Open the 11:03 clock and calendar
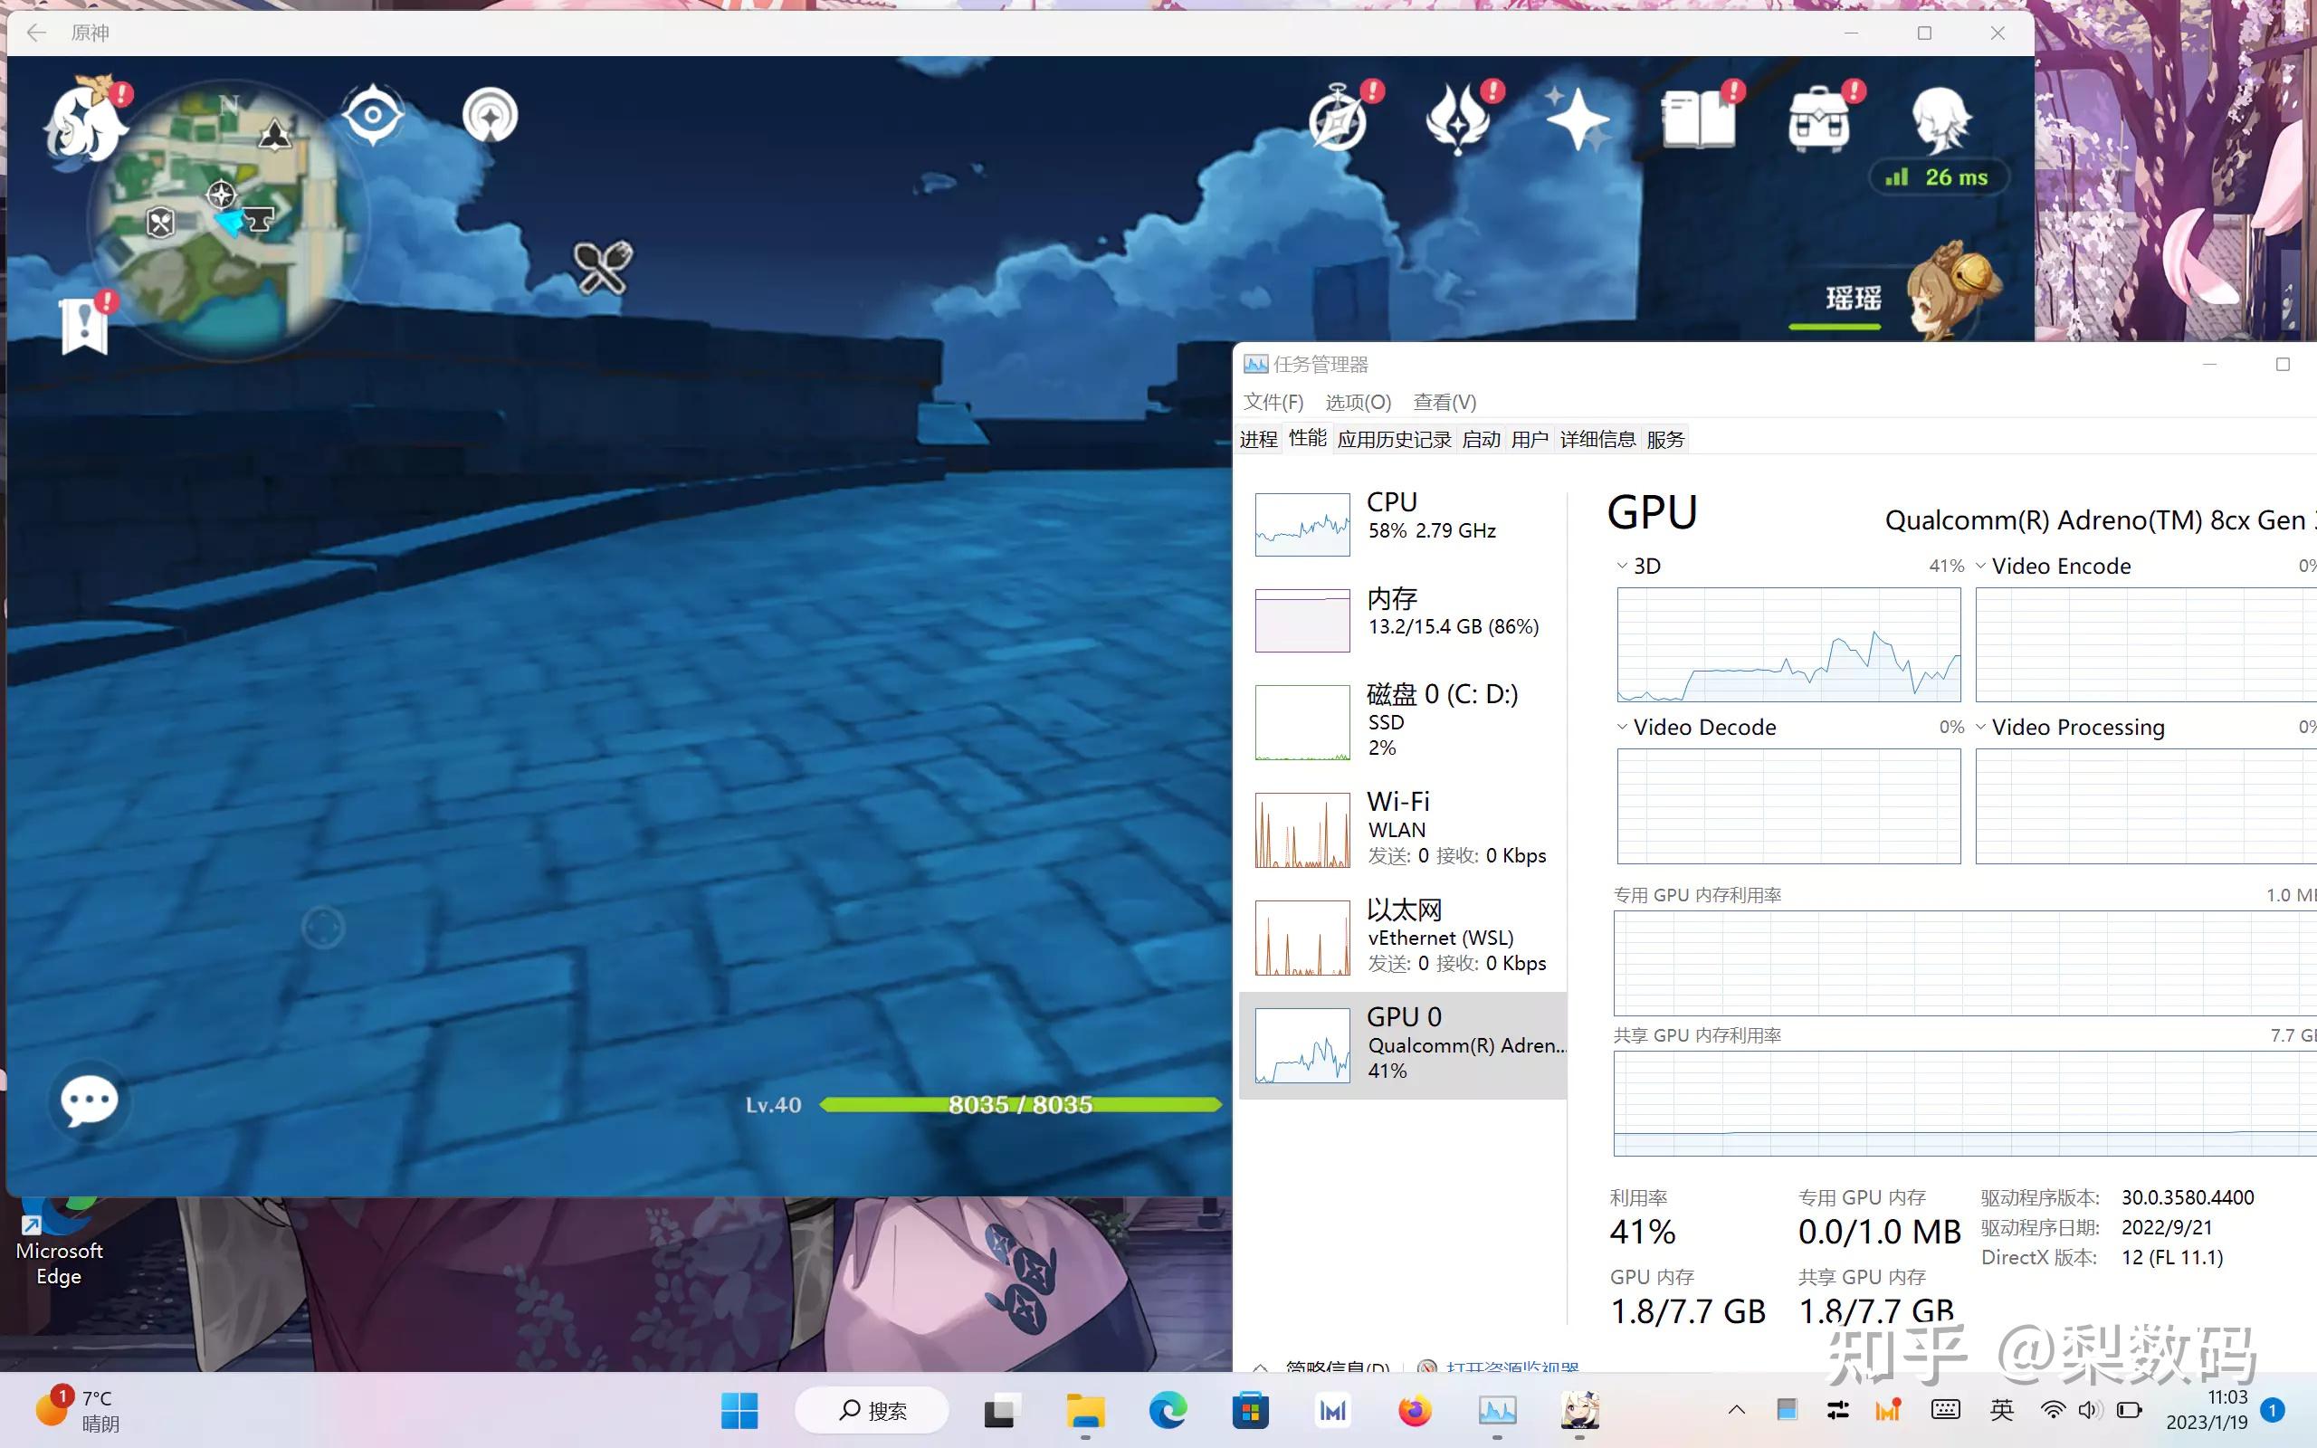This screenshot has height=1448, width=2317. [x=2206, y=1410]
